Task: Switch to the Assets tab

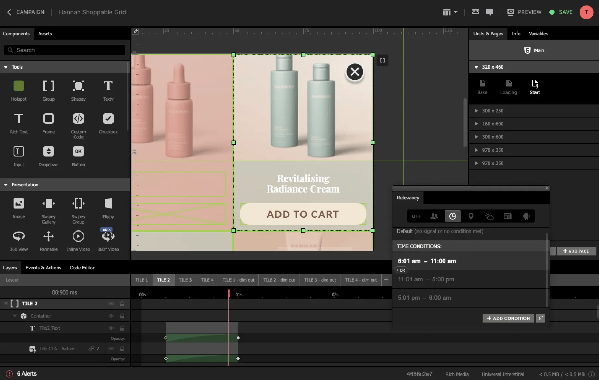Action: click(45, 34)
